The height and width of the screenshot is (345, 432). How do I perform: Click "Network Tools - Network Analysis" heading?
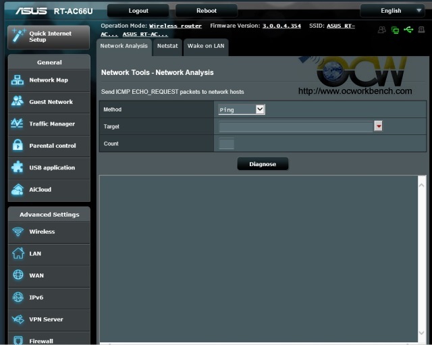pyautogui.click(x=157, y=72)
